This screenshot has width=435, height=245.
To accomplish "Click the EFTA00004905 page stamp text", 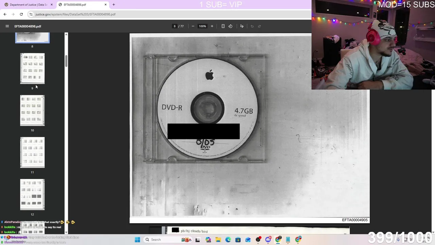I will click(355, 220).
